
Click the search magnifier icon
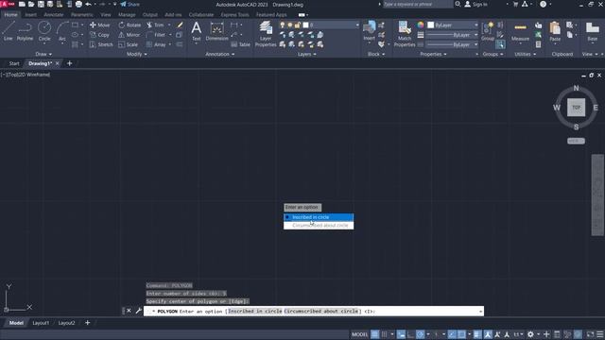[458, 4]
